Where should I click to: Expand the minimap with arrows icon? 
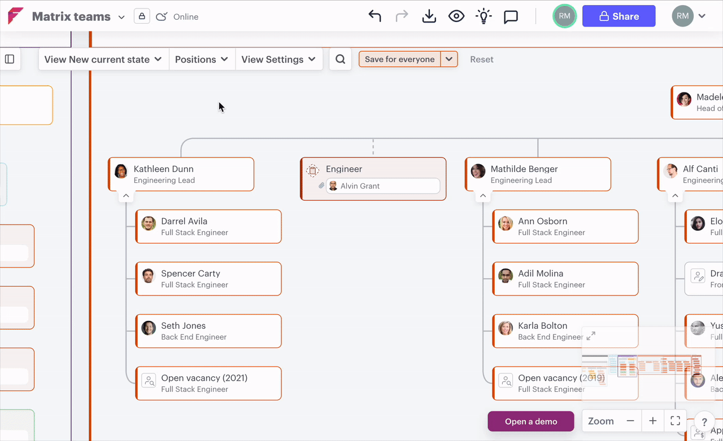(x=591, y=336)
